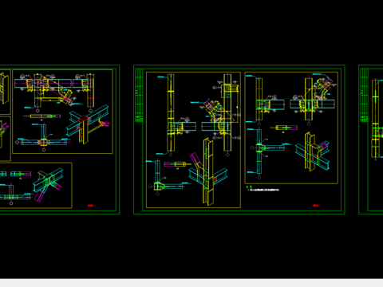
Task: Select the L-shaped plan view in center-left frame
Action: tap(165, 177)
